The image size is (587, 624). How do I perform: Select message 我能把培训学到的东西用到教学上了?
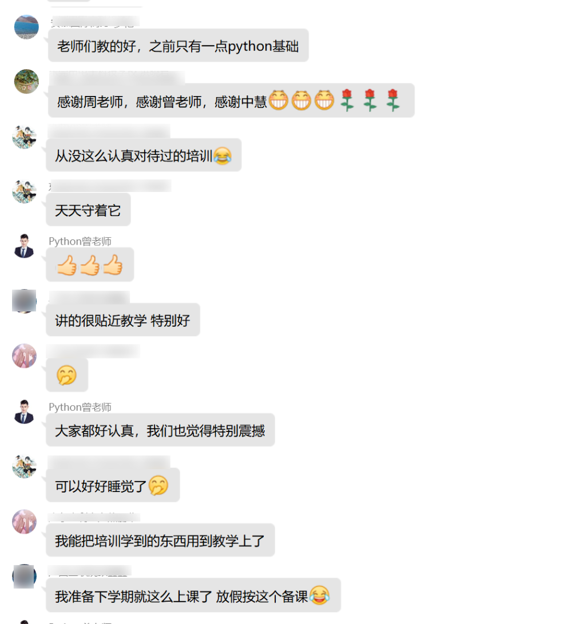coord(160,540)
